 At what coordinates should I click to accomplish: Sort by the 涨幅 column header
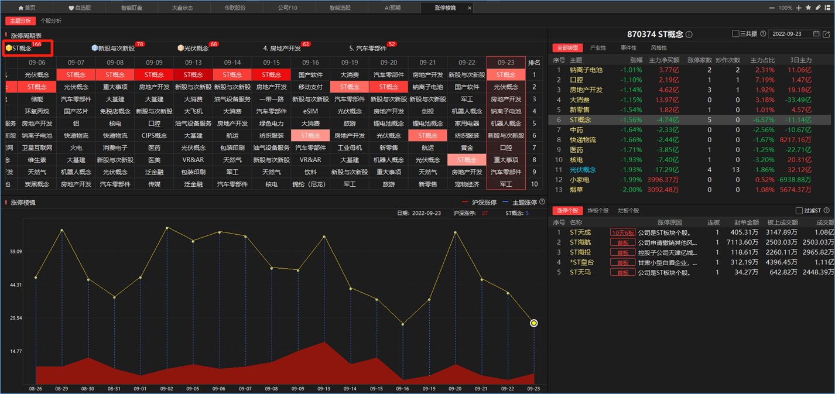636,60
